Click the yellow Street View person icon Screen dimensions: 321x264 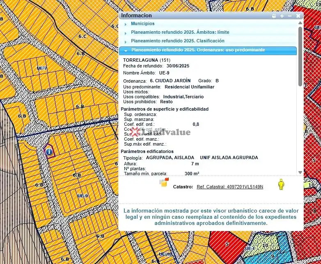pos(281,184)
